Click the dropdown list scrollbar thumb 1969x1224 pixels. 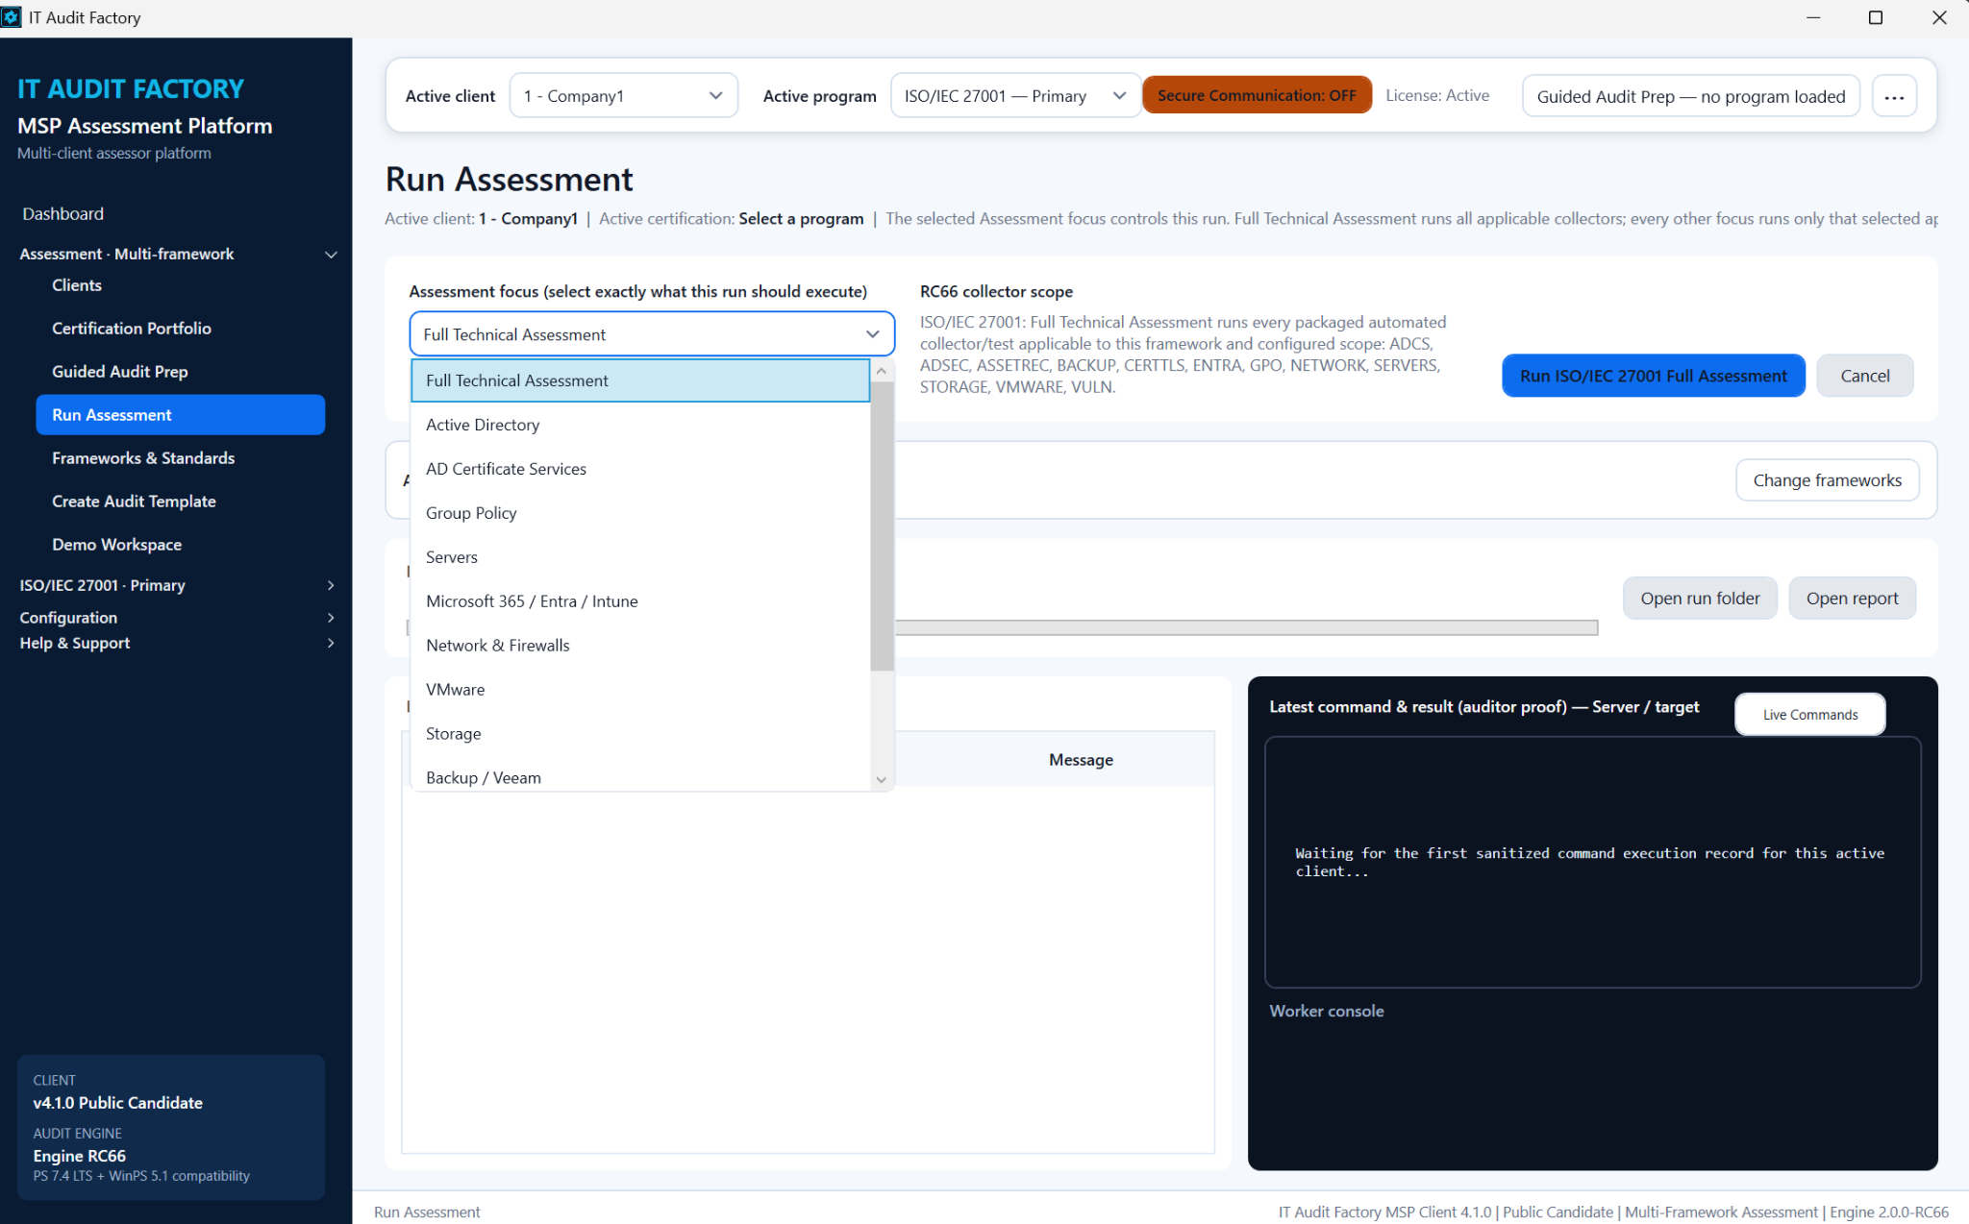coord(882,526)
